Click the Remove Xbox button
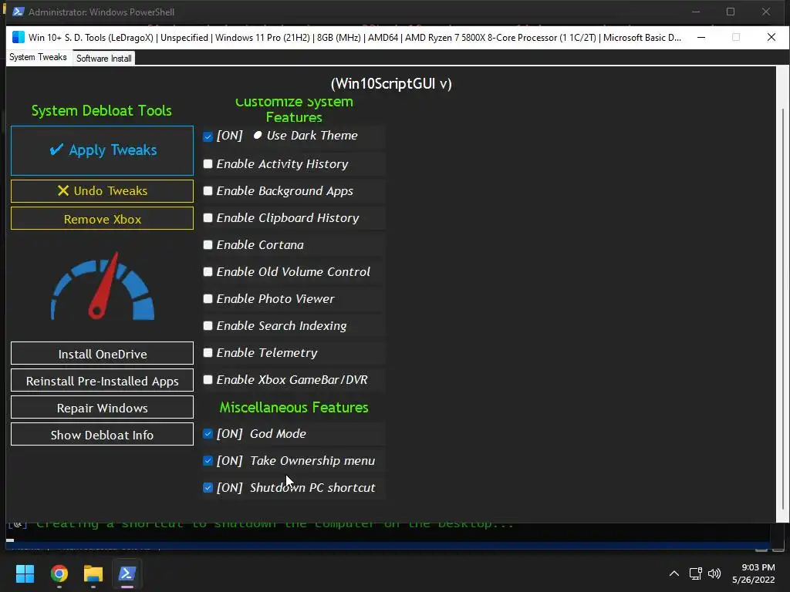Image resolution: width=790 pixels, height=592 pixels. [103, 218]
